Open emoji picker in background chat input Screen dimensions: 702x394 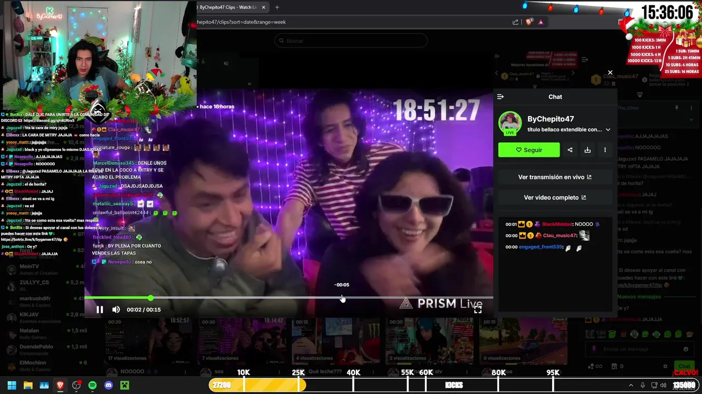coord(686,349)
